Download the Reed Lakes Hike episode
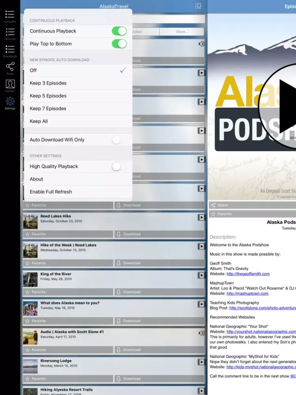Viewport: 296px width, 395px height. click(x=159, y=234)
